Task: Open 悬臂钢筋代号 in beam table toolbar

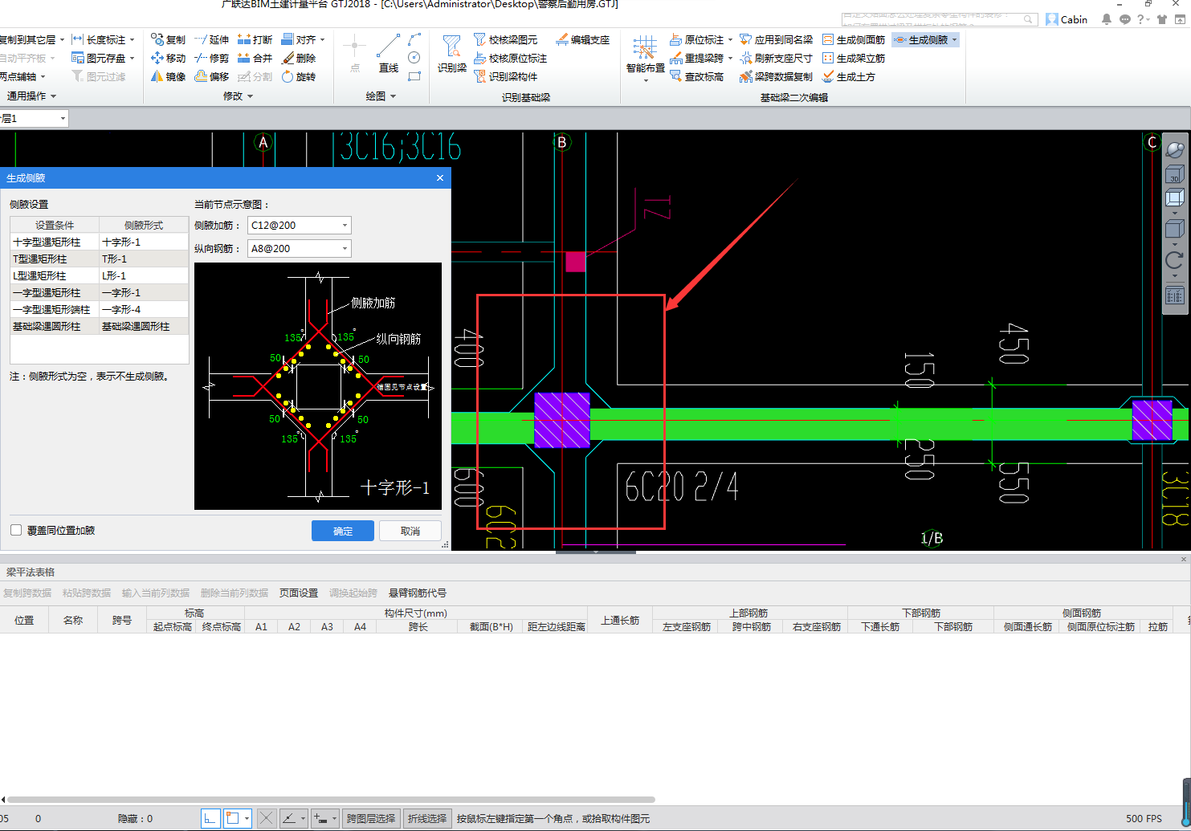Action: click(418, 593)
